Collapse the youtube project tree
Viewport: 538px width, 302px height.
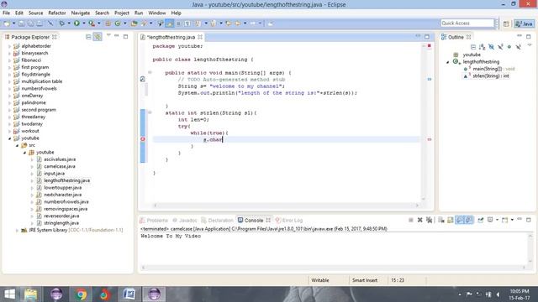tap(9, 138)
